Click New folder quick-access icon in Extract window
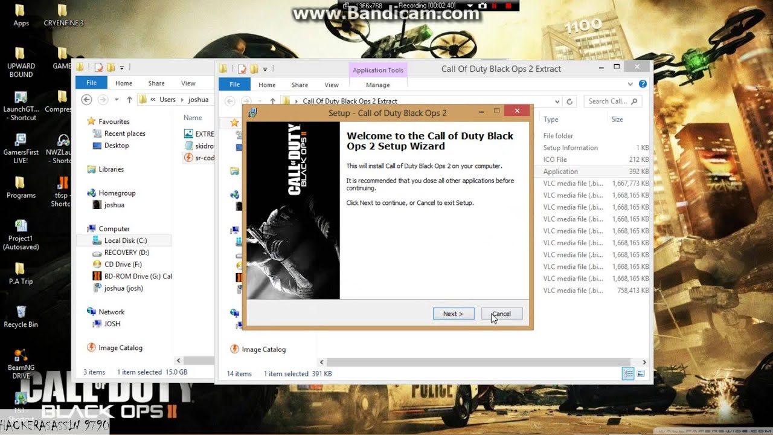Image resolution: width=773 pixels, height=435 pixels. click(254, 69)
